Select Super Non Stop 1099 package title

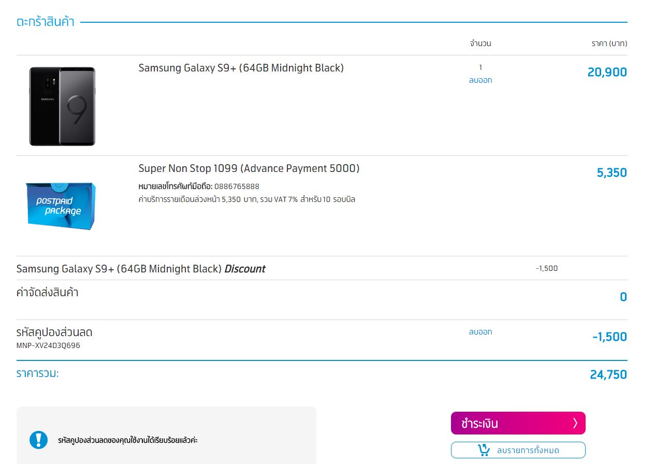pyautogui.click(x=249, y=168)
